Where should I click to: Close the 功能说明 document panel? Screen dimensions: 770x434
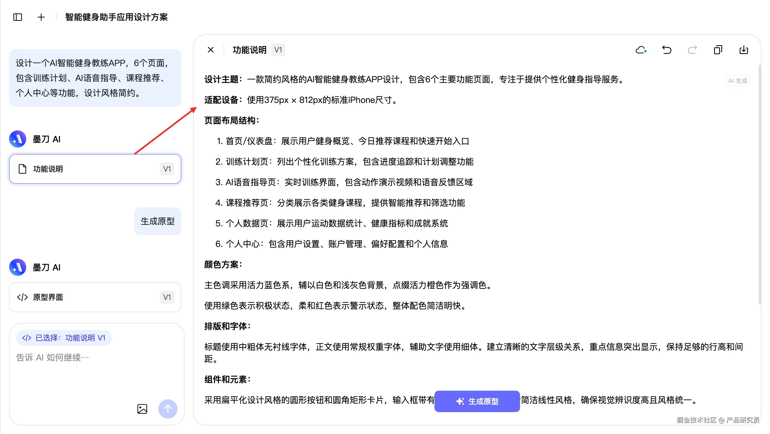(x=211, y=50)
